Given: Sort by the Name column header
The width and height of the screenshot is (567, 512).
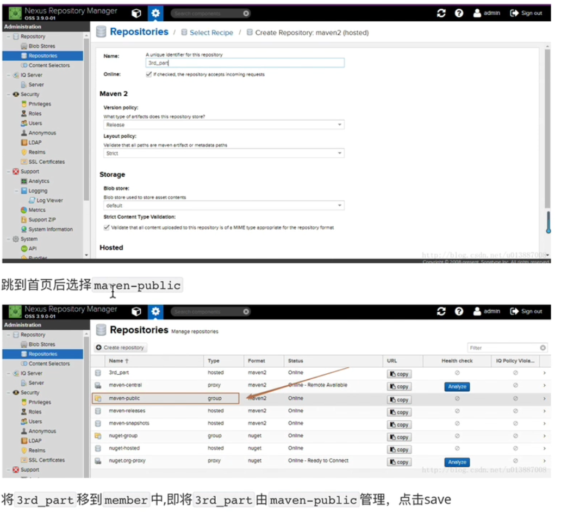Looking at the screenshot, I should (x=154, y=361).
